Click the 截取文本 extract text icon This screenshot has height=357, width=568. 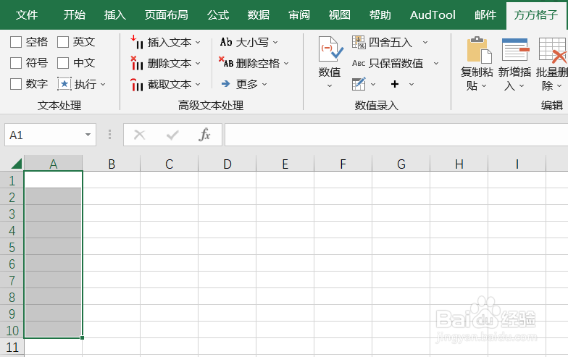(137, 84)
